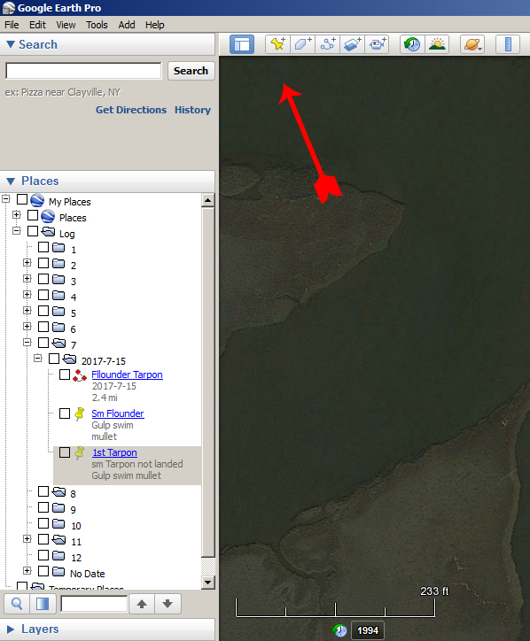Viewport: 530px width, 641px height.
Task: Open Get Directions link
Action: click(131, 110)
